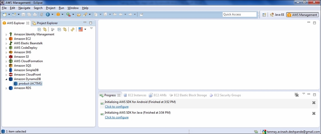Click the Google blue toolbar icon
This screenshot has width=321, height=134.
48,14
